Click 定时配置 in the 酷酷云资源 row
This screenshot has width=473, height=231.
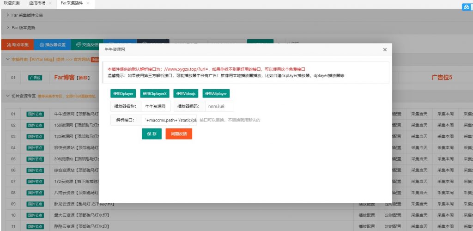[x=393, y=226]
